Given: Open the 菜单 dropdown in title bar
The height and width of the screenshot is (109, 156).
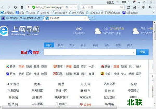Looking at the screenshot, I should (x=125, y=2).
